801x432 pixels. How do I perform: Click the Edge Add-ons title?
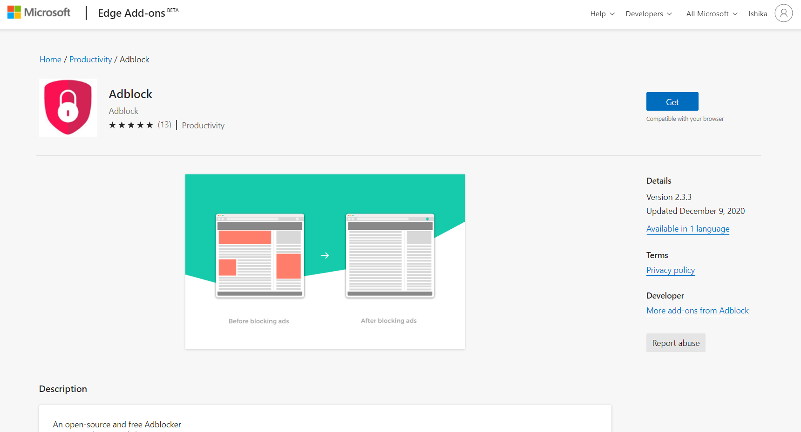coord(131,13)
